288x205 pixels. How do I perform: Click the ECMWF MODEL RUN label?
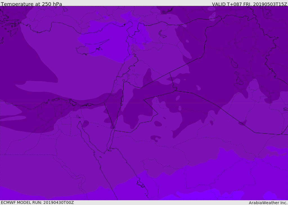(37, 202)
